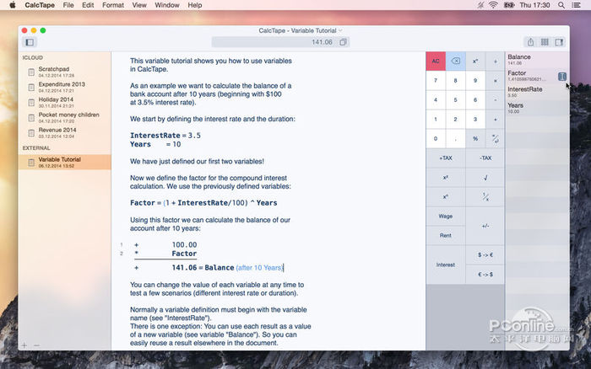Screen dimensions: 591x369
Task: Click the backspace delete key on keypad
Action: pyautogui.click(x=455, y=61)
